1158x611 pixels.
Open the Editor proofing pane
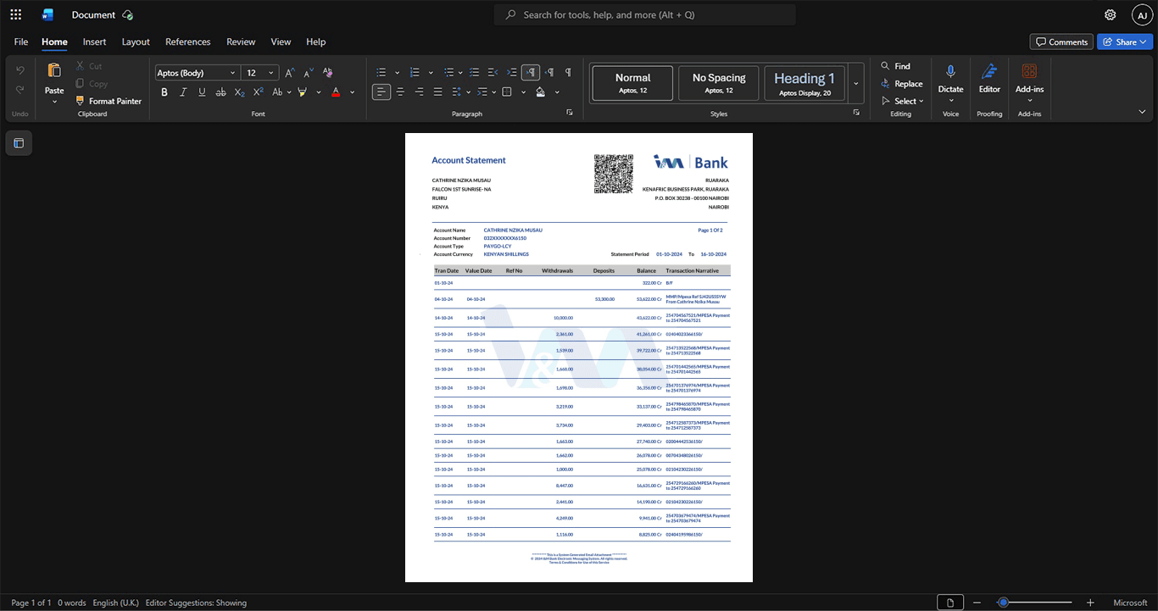989,78
